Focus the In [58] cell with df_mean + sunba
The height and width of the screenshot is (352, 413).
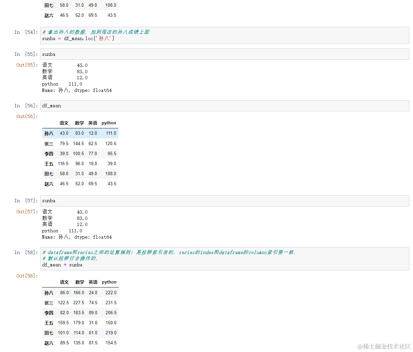click(224, 258)
